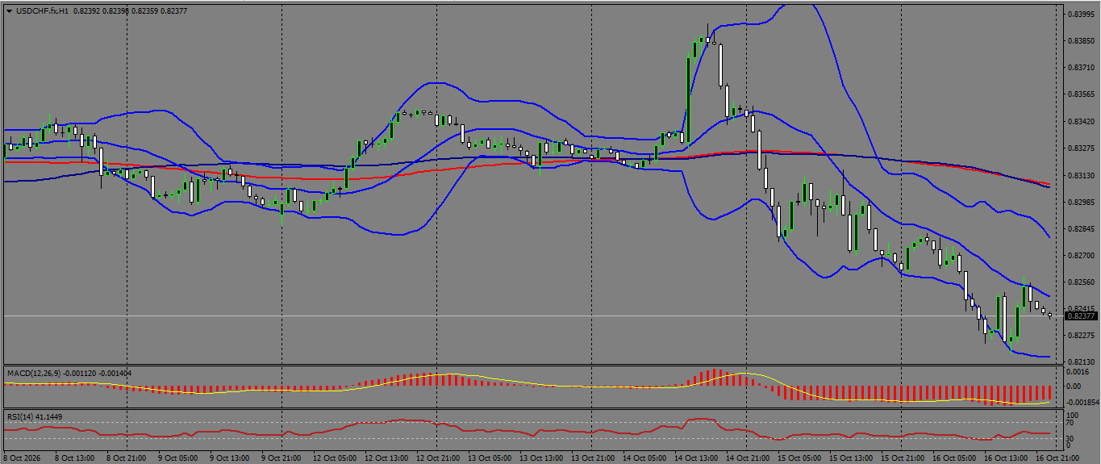Click the 8 Oct 13:00 time label
The image size is (1101, 464).
pyautogui.click(x=74, y=458)
